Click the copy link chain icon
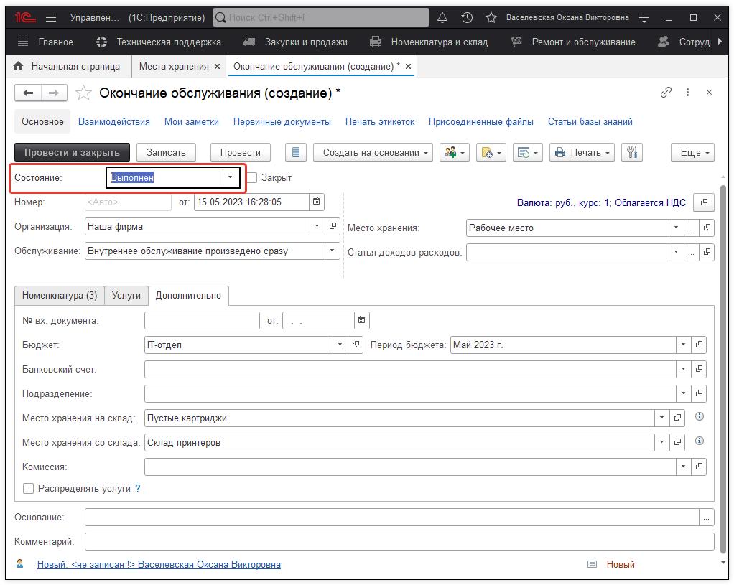734x585 pixels. tap(666, 93)
